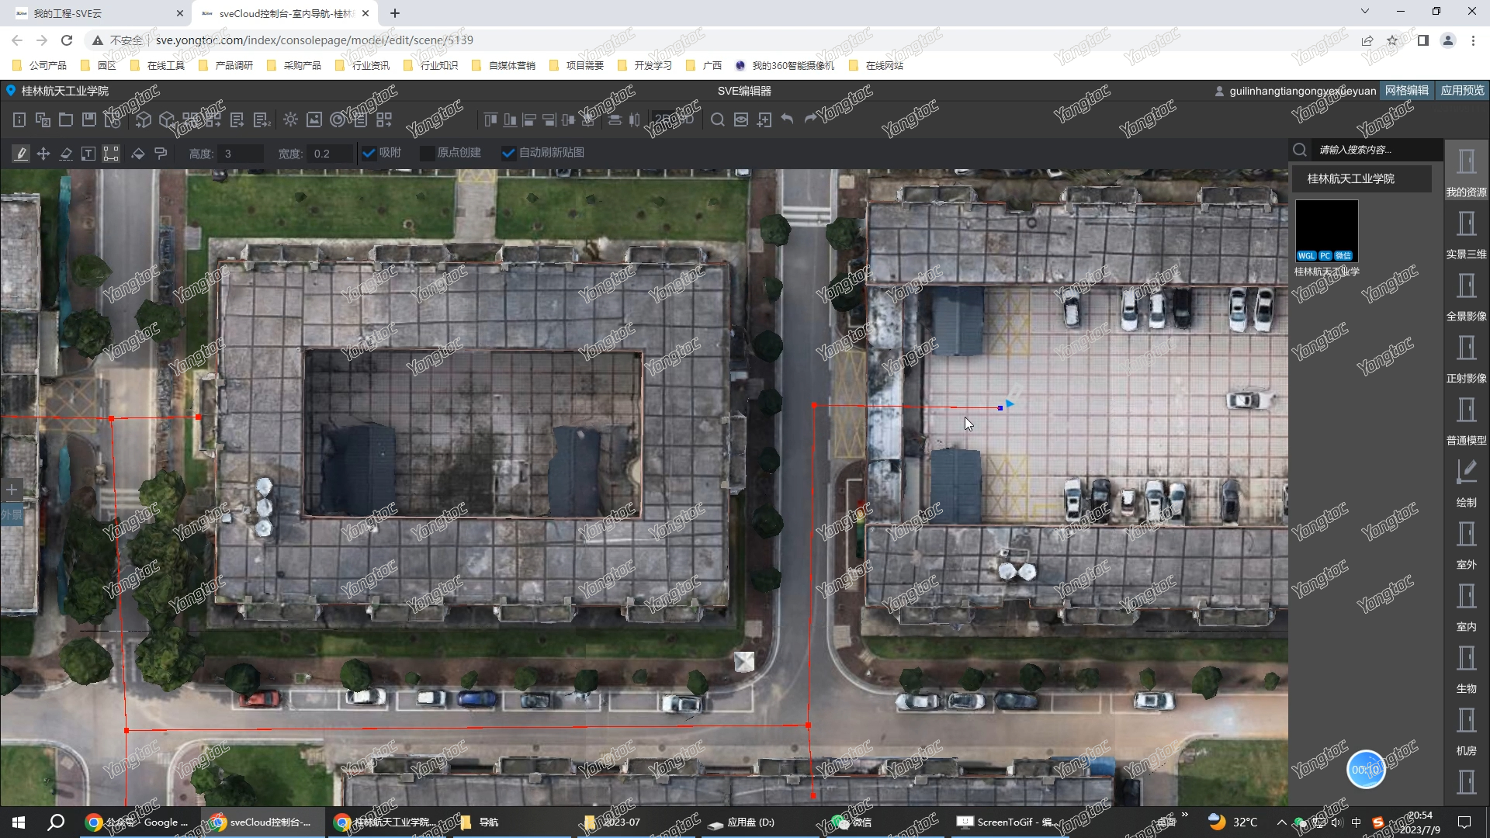Enable the 原点创建 checkbox
The height and width of the screenshot is (838, 1490).
(x=426, y=153)
